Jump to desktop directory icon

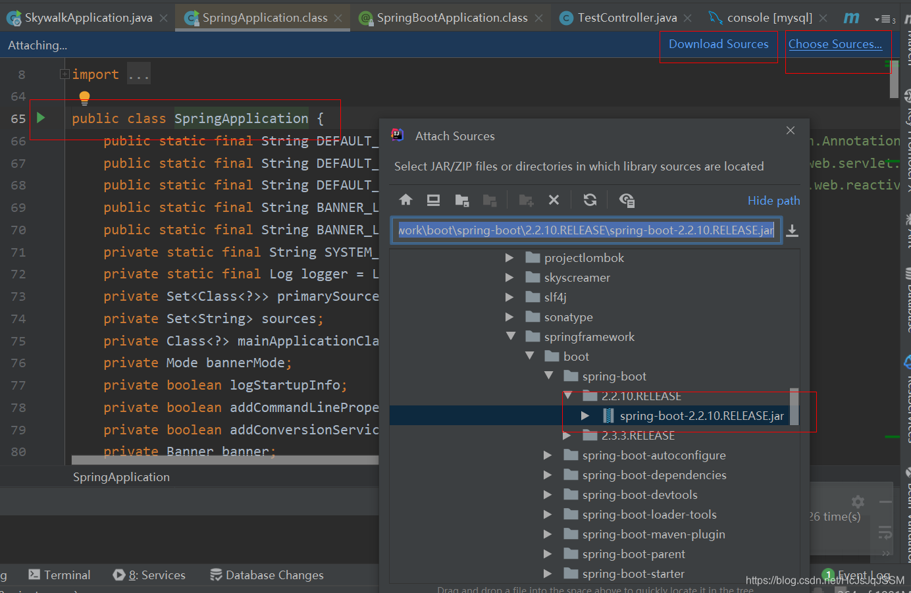point(433,199)
